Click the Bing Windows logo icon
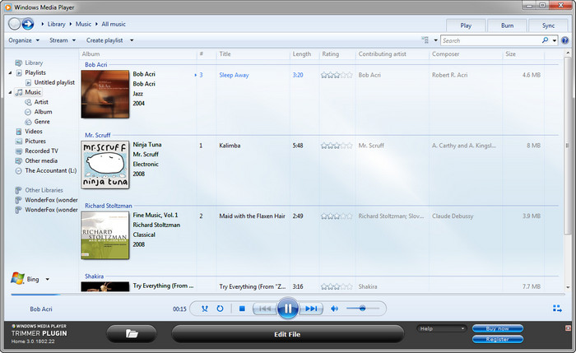576x353 pixels. (17, 278)
